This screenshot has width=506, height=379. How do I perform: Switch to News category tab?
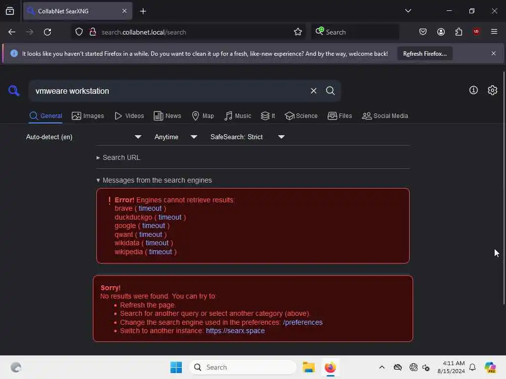click(167, 116)
